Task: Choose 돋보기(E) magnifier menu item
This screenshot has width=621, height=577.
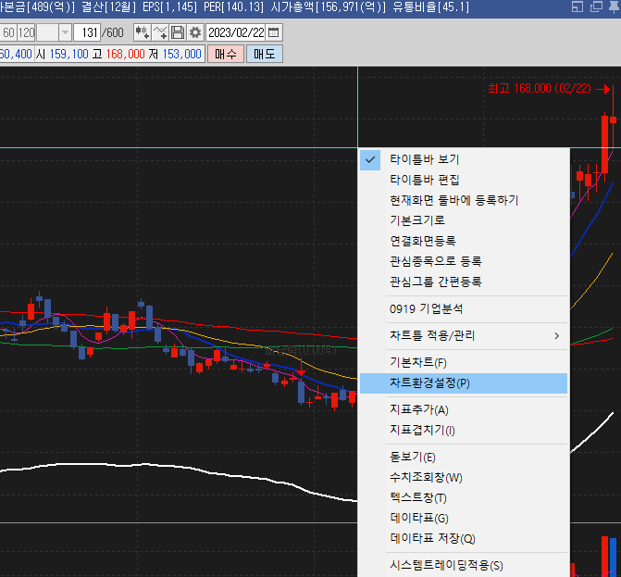Action: point(464,458)
